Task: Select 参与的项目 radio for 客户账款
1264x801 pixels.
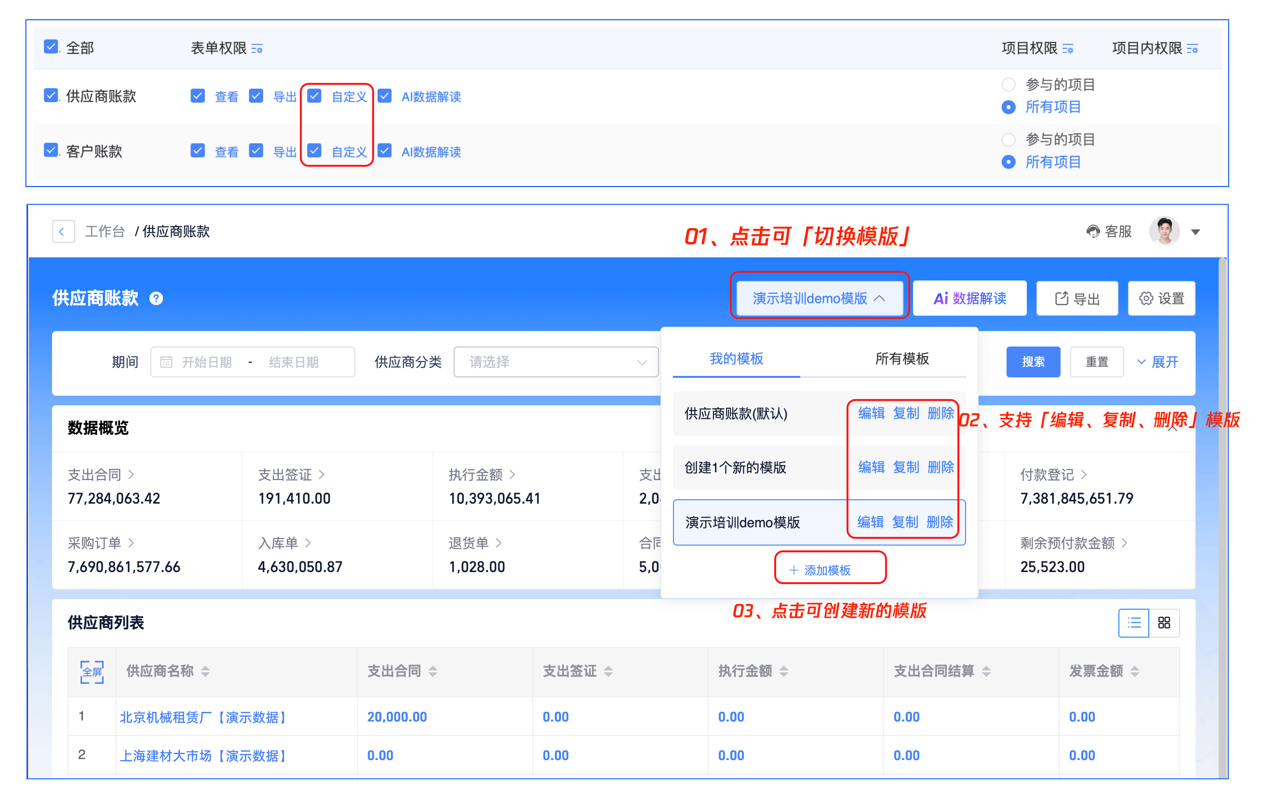Action: (x=1008, y=140)
